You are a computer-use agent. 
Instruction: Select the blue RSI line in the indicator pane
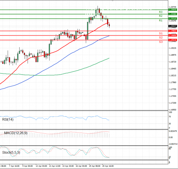point(55,117)
